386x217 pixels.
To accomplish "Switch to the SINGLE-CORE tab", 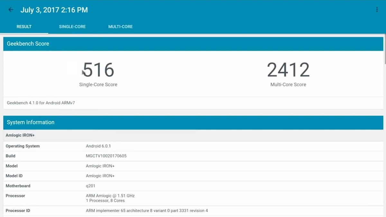I will coord(72,27).
